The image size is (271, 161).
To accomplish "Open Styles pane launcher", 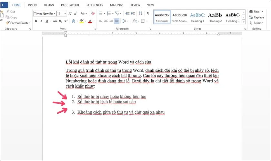I will pyautogui.click(x=245, y=29).
